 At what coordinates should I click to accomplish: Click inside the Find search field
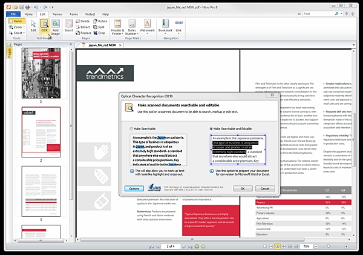tap(318, 14)
